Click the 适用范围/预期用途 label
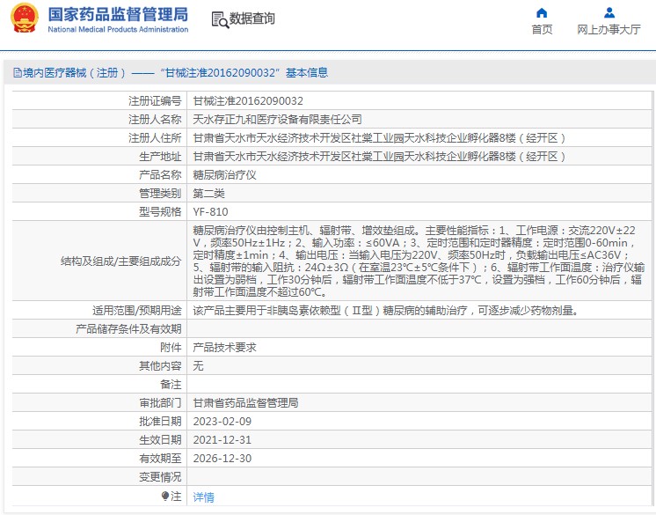Viewport: 656px width, 515px height. tap(137, 310)
